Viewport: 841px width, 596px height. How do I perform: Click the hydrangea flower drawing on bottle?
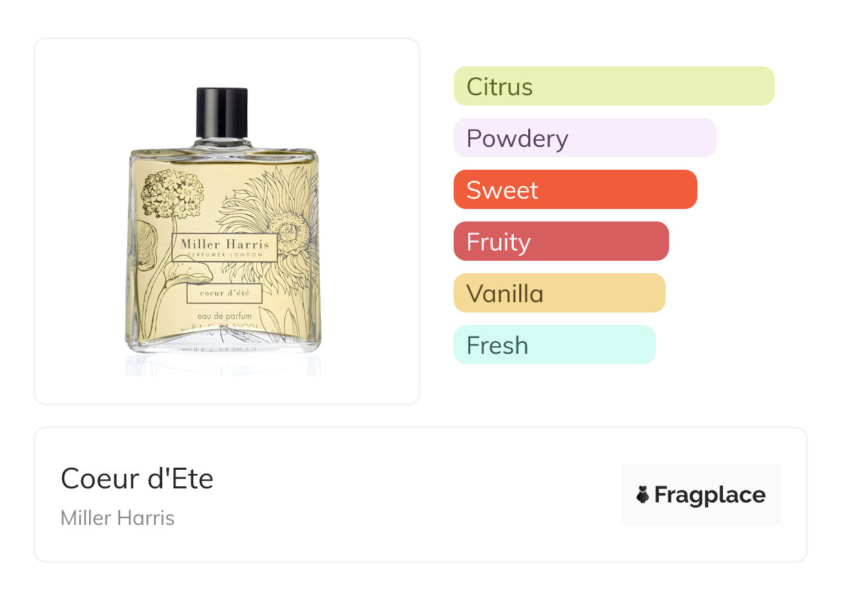click(171, 193)
